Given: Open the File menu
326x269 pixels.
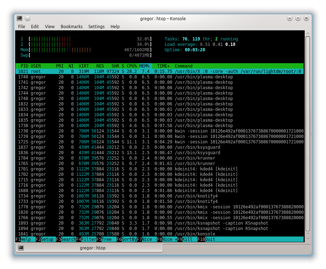Looking at the screenshot, I should [x=22, y=27].
